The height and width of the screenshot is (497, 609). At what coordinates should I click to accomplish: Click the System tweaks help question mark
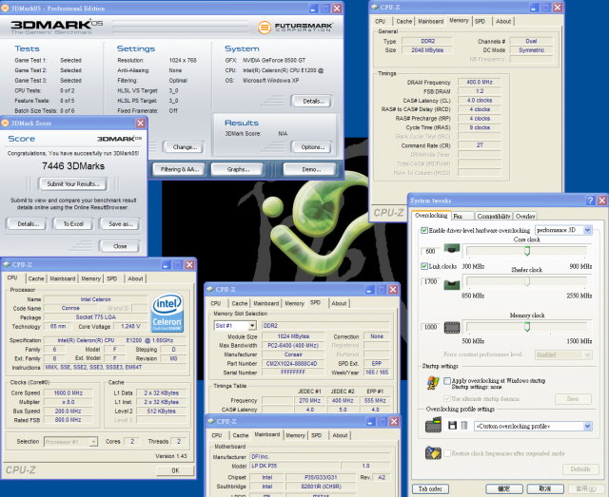point(590,201)
